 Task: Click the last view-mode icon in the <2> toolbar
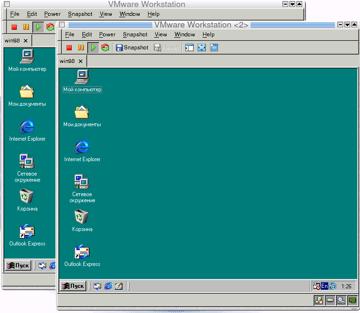click(x=214, y=48)
